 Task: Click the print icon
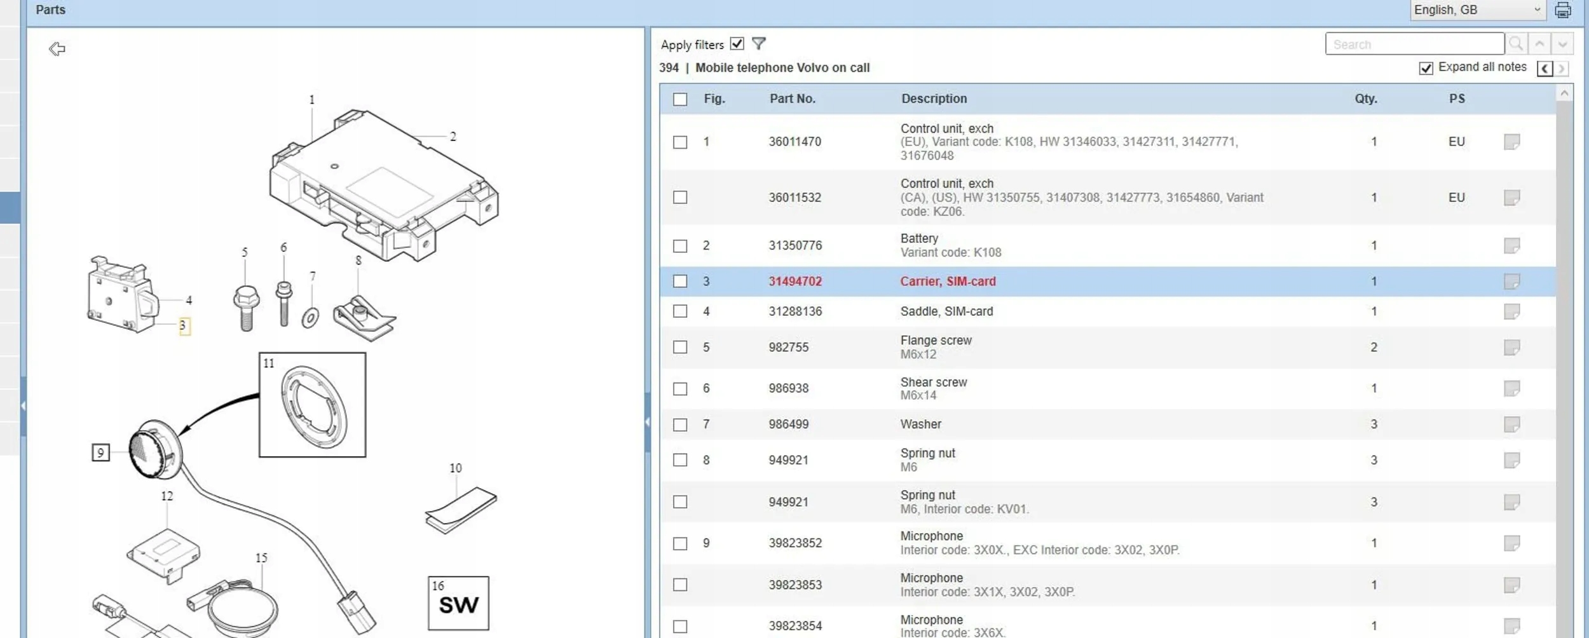coord(1563,10)
